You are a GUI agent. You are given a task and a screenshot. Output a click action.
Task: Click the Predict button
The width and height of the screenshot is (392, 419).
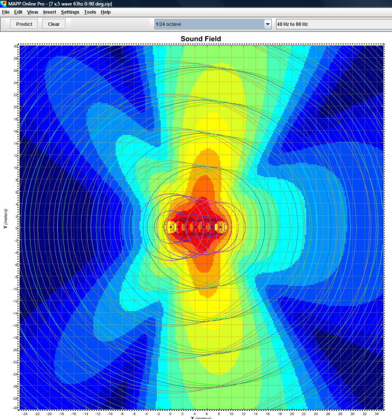point(23,24)
